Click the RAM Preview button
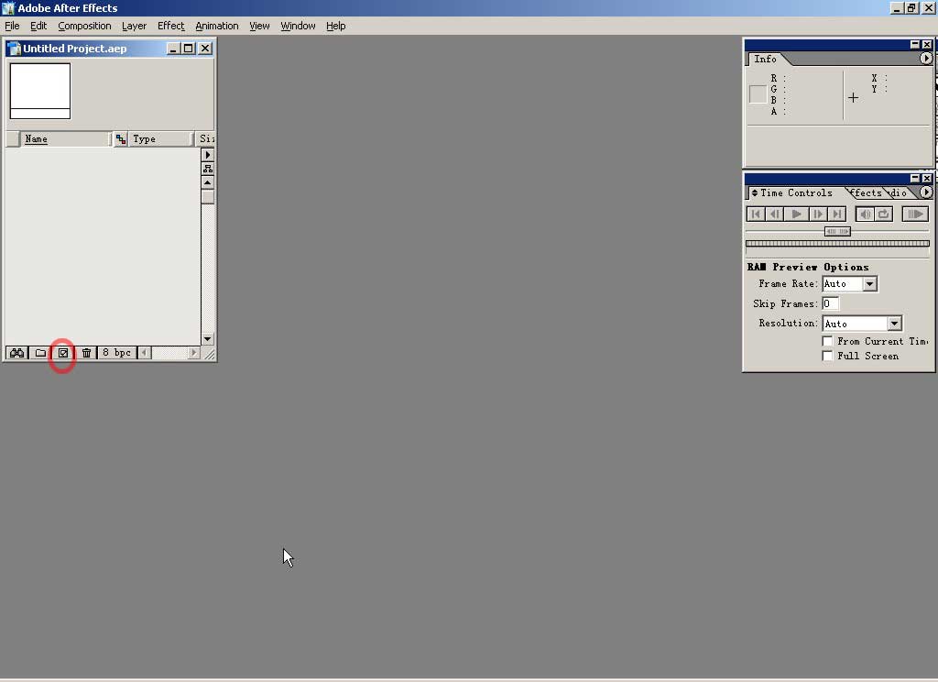The height and width of the screenshot is (682, 938). pyautogui.click(x=914, y=214)
